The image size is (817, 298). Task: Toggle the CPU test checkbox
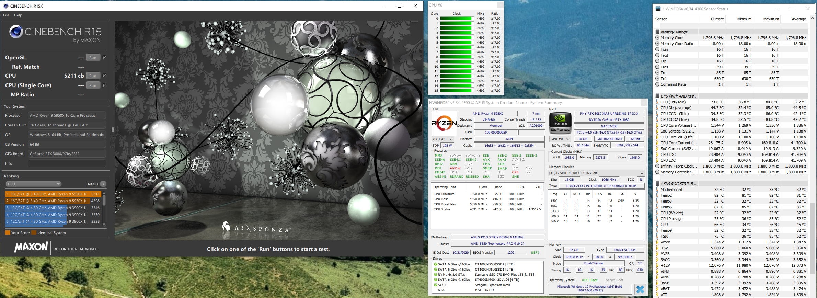104,76
